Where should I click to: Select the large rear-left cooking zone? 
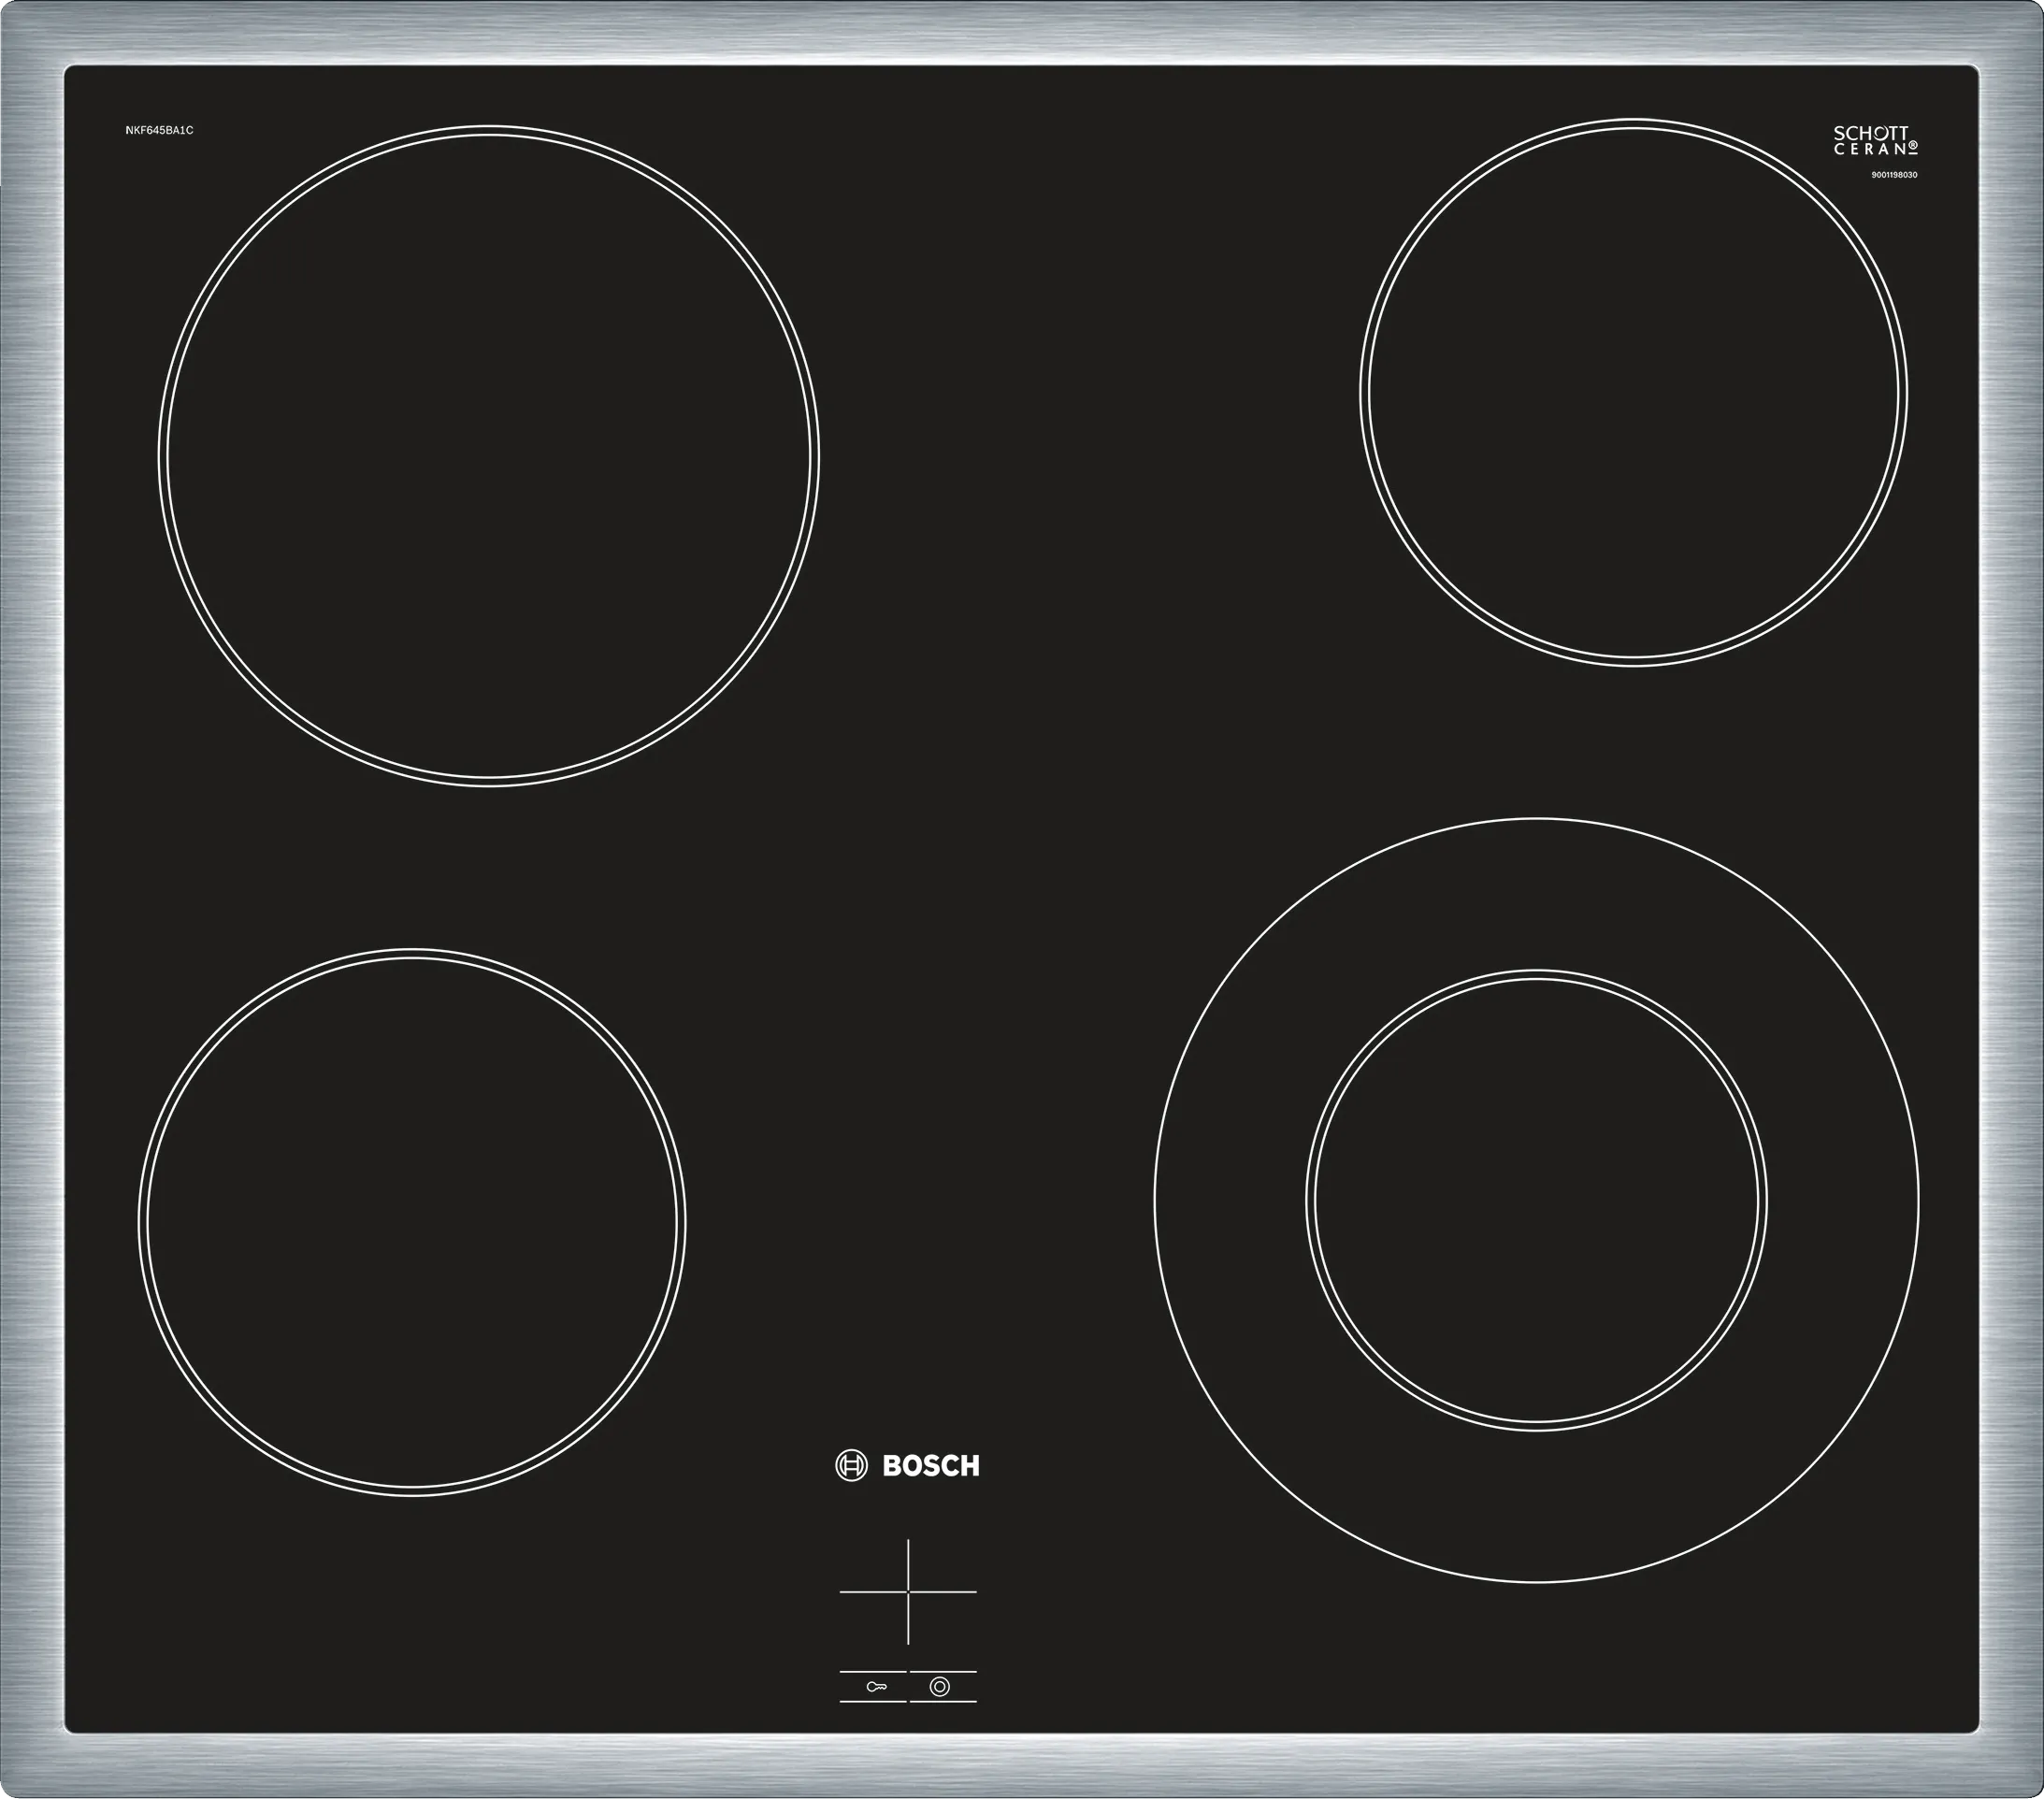(x=489, y=456)
